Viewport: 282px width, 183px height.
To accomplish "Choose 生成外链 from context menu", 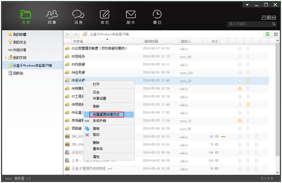I will click(x=100, y=121).
